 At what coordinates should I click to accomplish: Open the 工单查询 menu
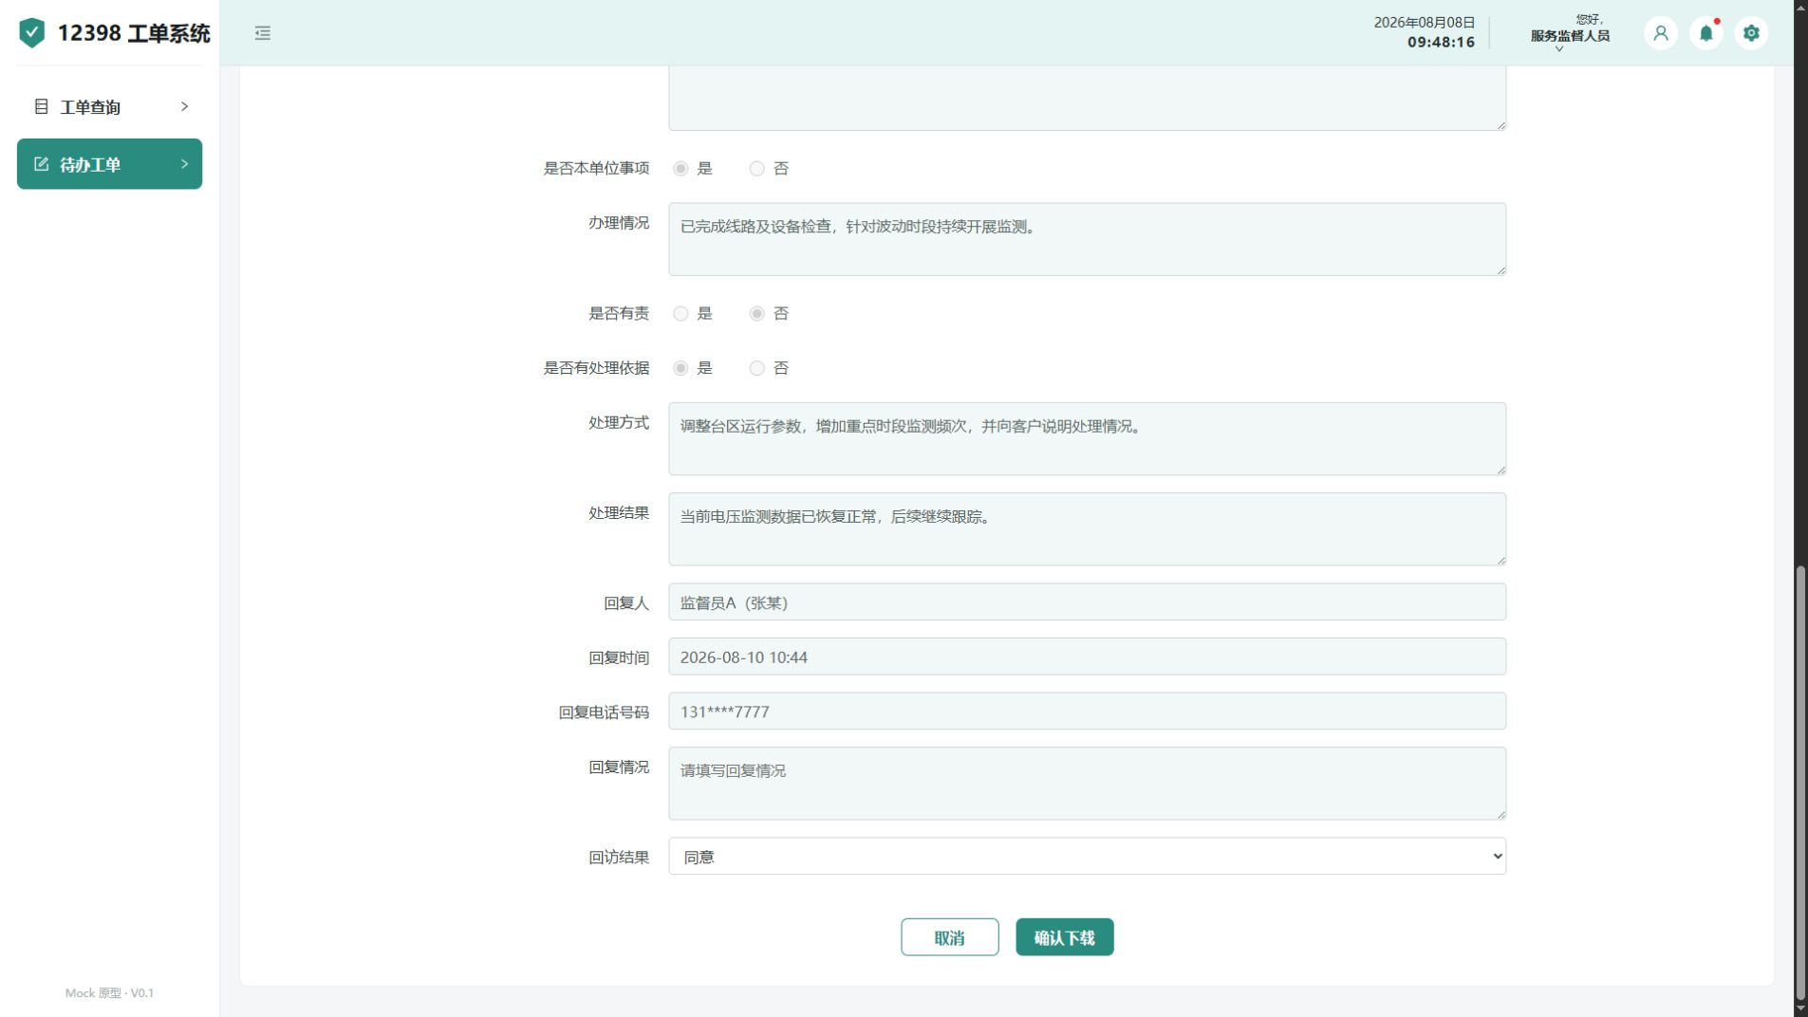click(109, 106)
